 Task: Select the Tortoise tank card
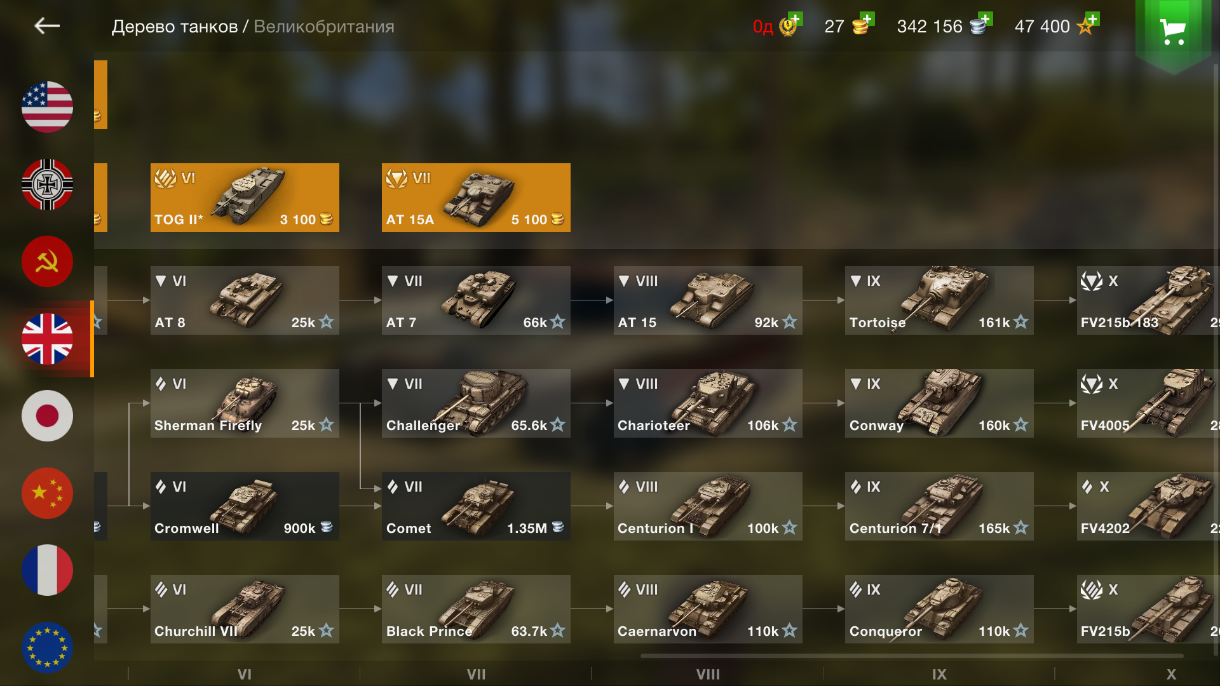(x=939, y=300)
